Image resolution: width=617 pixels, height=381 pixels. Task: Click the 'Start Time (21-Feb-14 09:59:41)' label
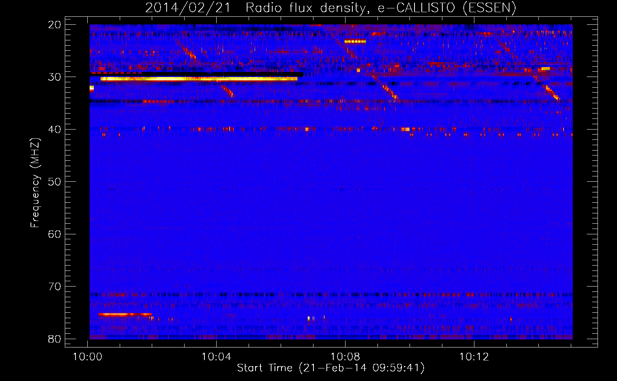[x=331, y=368]
